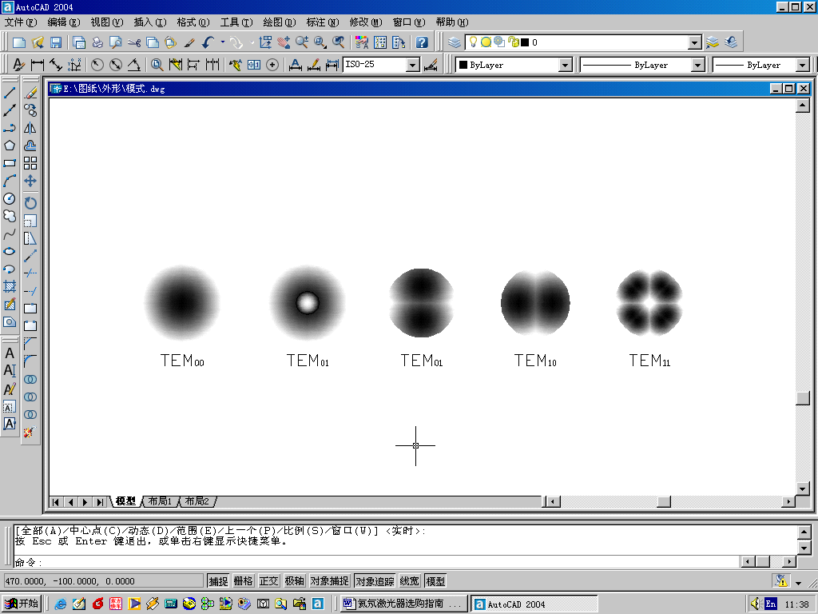Expand the ByLayer color dropdown
818x614 pixels.
tap(565, 65)
